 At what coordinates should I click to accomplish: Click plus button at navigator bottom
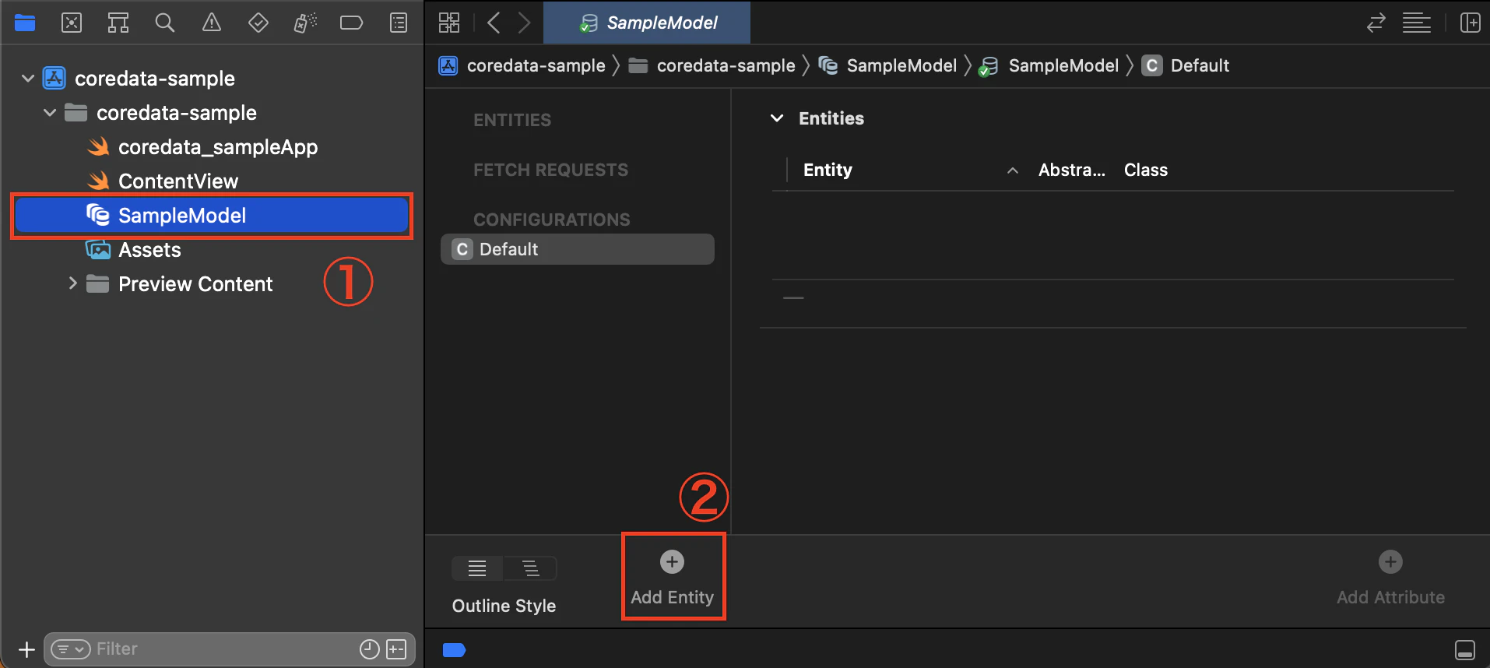pos(26,649)
